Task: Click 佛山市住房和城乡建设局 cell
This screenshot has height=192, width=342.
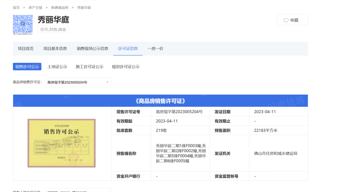Action: 278,153
